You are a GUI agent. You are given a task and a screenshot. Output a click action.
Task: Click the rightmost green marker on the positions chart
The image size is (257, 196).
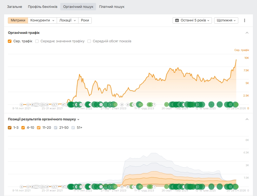(235, 187)
